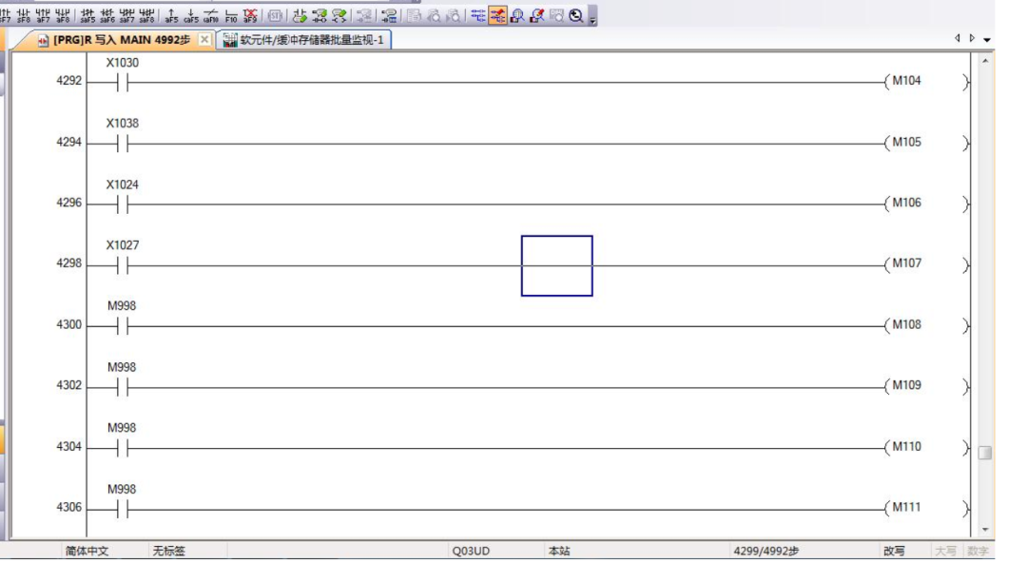Click the vertical scrollbar up arrow
Image resolution: width=1027 pixels, height=563 pixels.
click(x=985, y=61)
